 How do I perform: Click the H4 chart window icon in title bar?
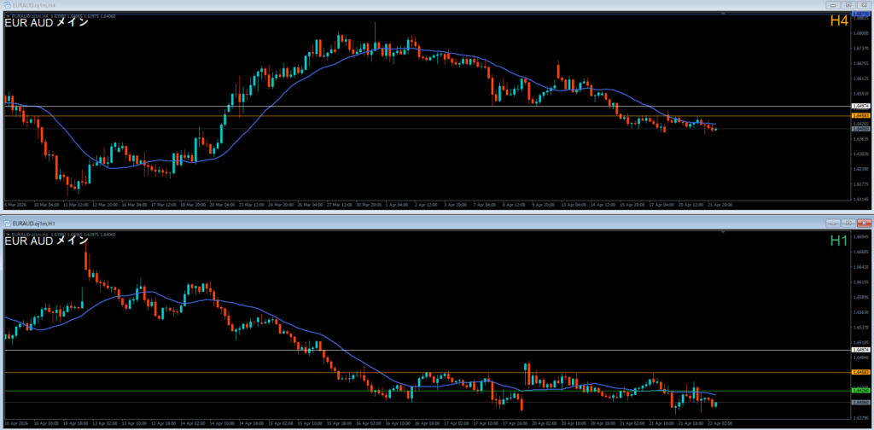pos(7,5)
